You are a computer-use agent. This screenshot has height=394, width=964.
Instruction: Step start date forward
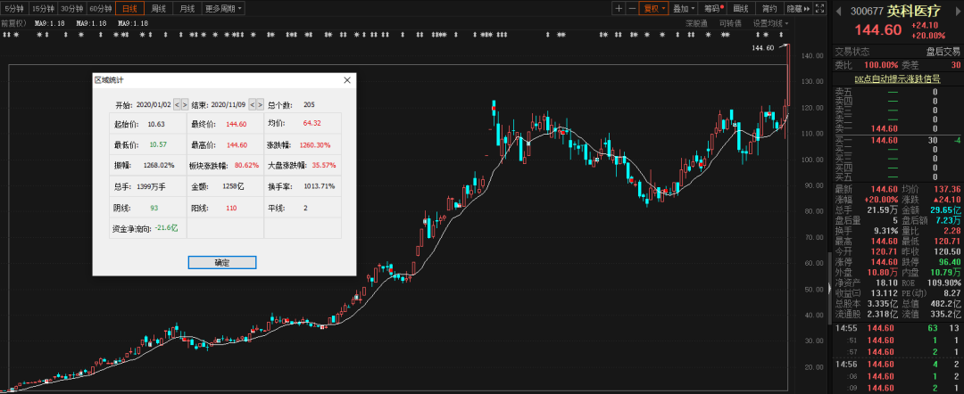185,104
